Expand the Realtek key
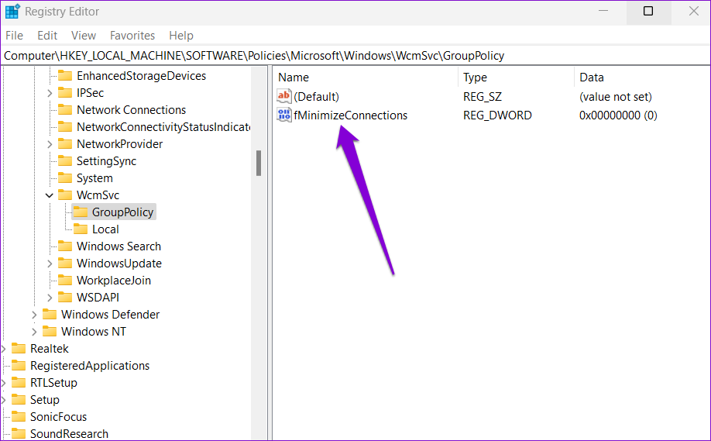 click(x=4, y=349)
